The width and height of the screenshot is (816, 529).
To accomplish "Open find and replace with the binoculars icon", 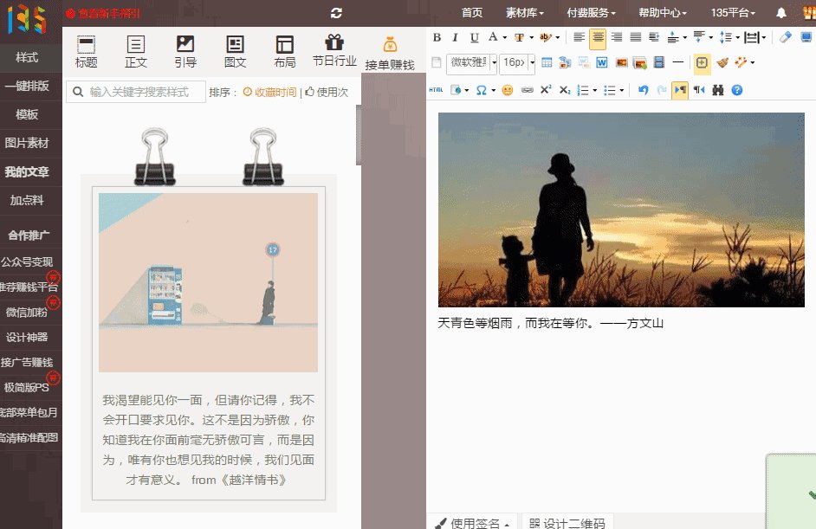I will [718, 89].
